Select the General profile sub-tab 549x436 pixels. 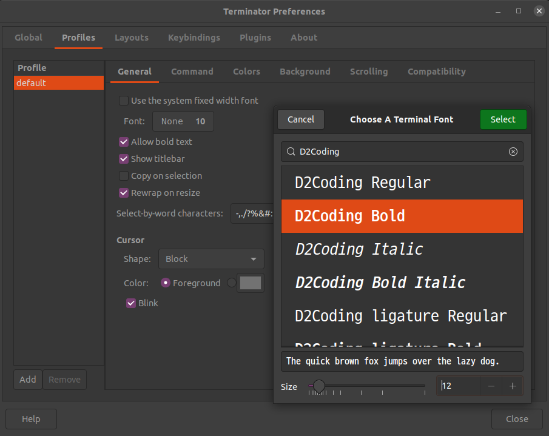pos(135,72)
